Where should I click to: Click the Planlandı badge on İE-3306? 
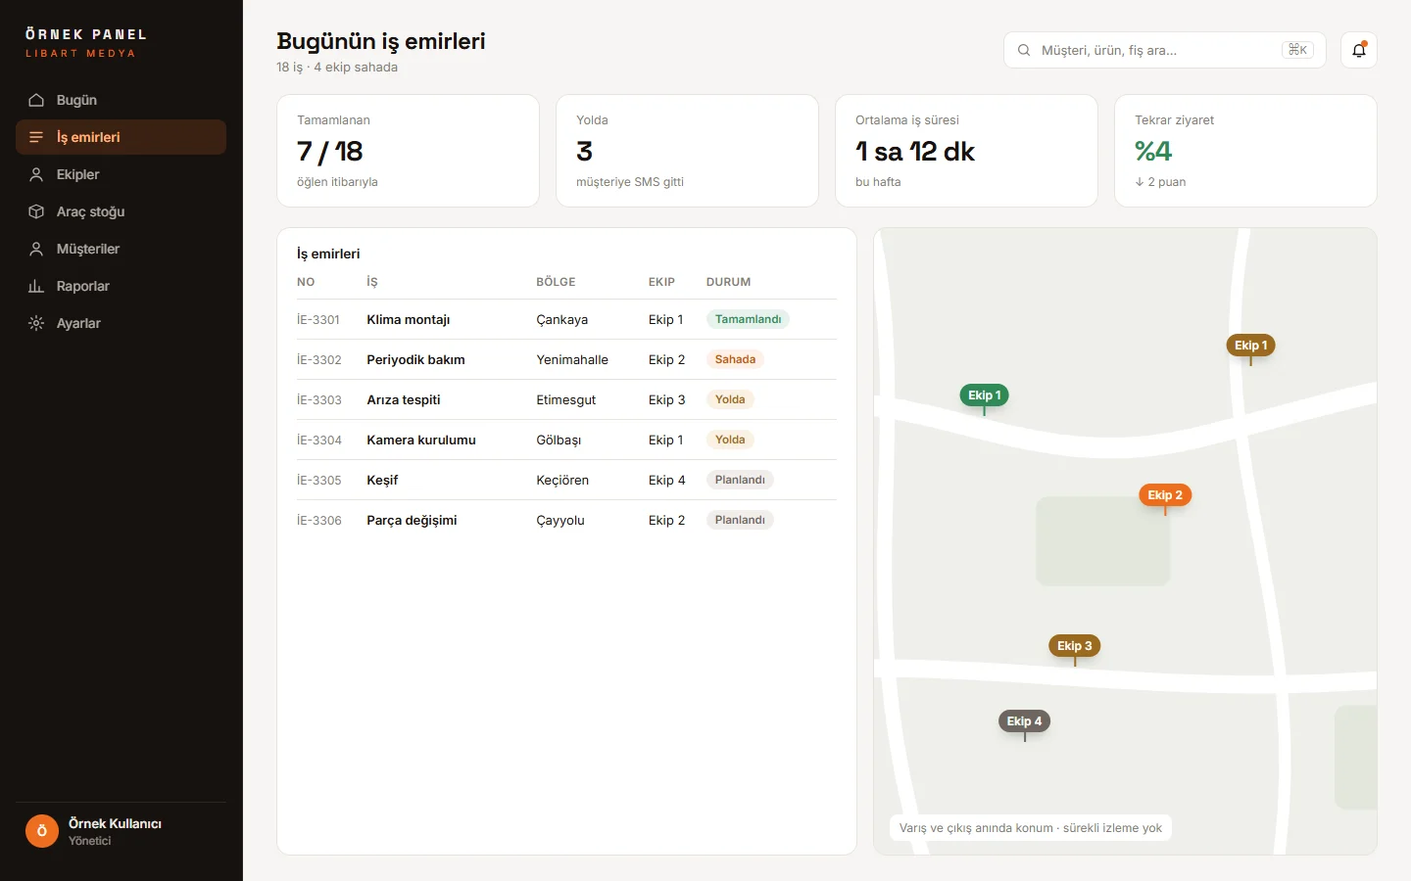(x=740, y=520)
